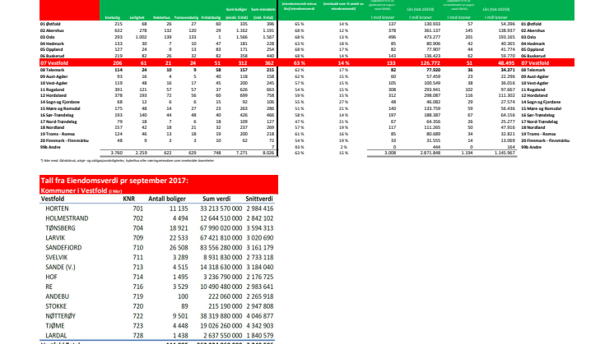
Task: Click the 'SANDEFJORD' row label
Action: [x=63, y=248]
